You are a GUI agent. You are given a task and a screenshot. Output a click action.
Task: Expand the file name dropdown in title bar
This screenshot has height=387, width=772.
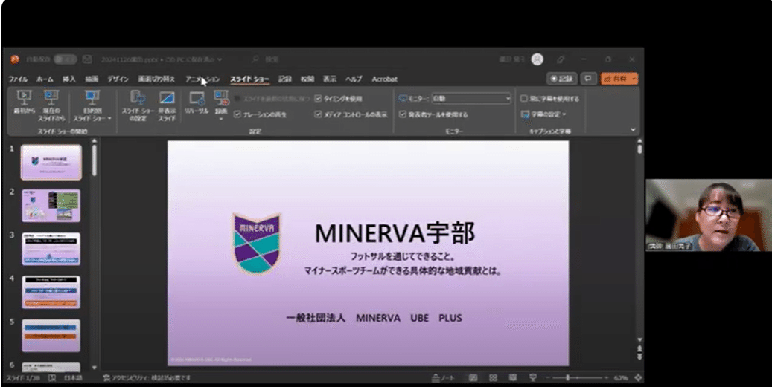(x=220, y=59)
